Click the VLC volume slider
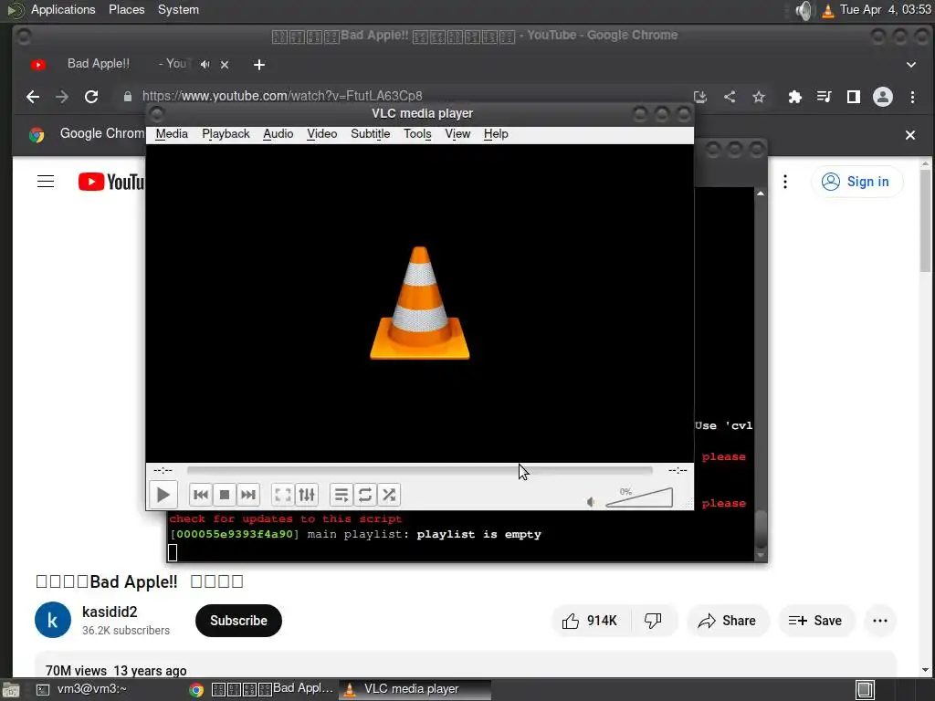Image resolution: width=935 pixels, height=701 pixels. click(x=639, y=497)
